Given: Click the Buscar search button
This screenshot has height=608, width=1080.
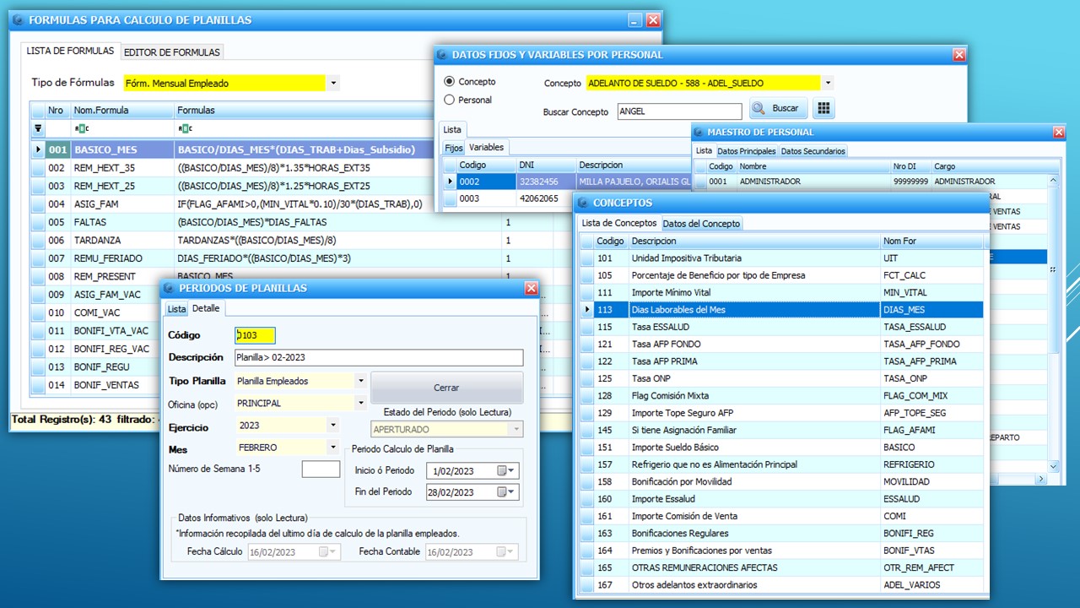Looking at the screenshot, I should click(778, 109).
